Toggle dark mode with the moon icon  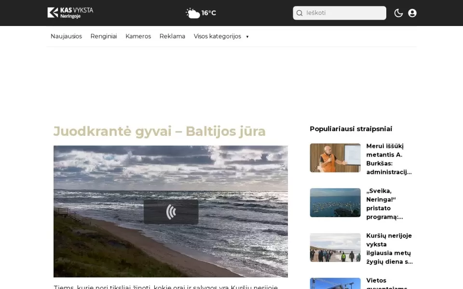coord(398,13)
